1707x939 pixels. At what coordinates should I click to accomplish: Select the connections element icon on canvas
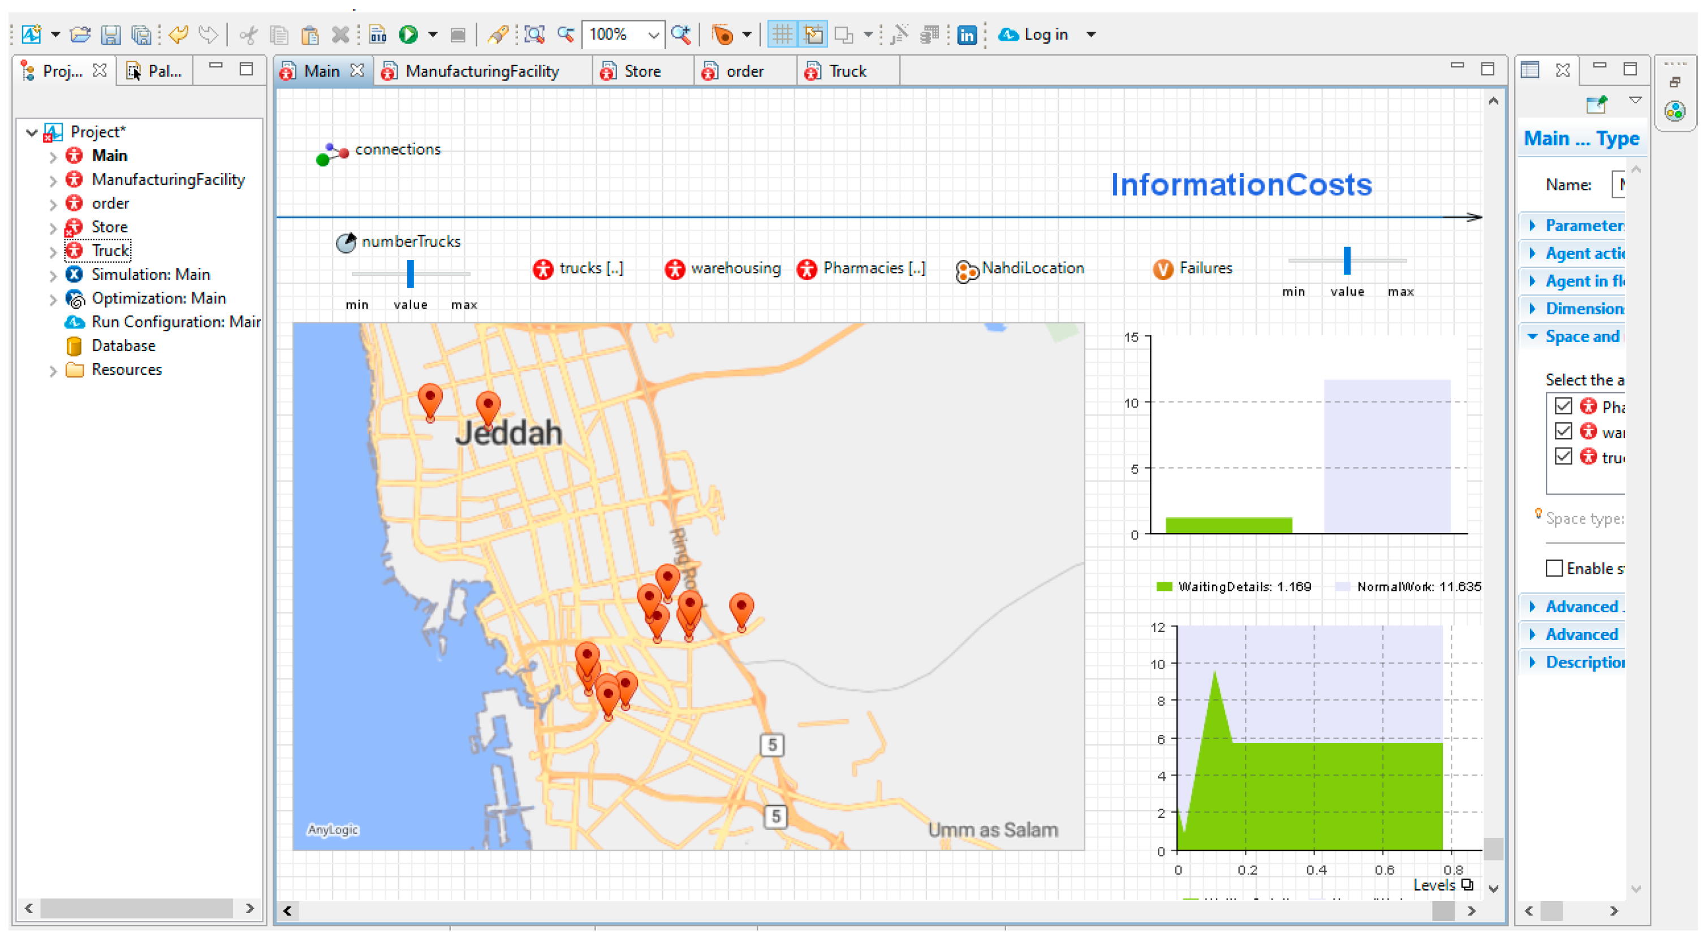point(332,154)
